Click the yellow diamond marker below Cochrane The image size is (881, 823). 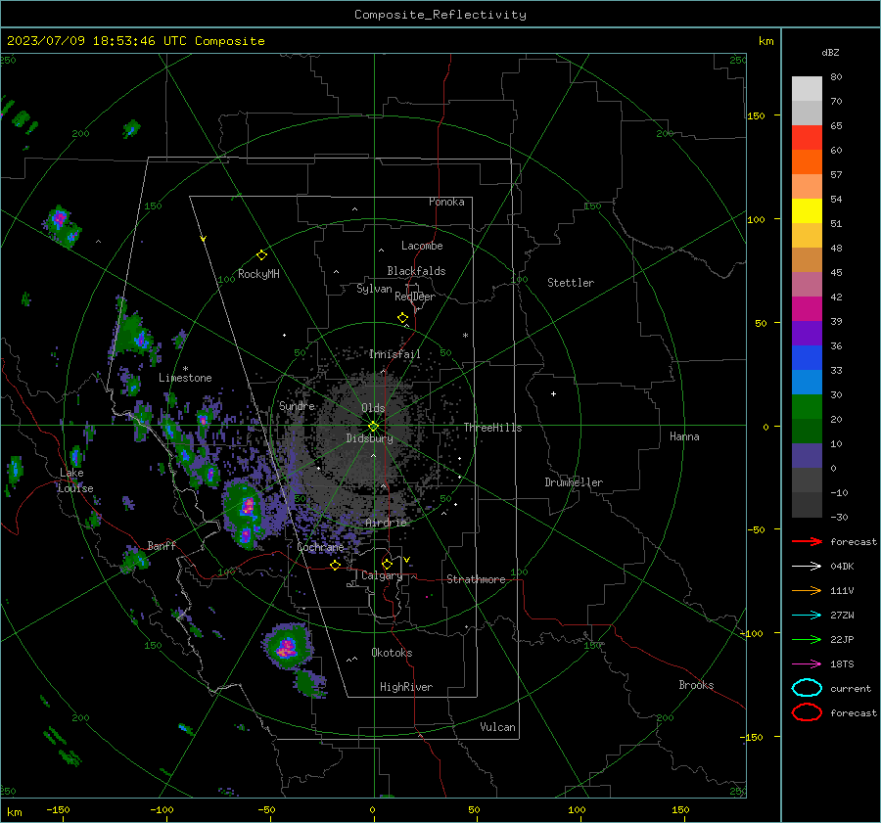coord(336,565)
